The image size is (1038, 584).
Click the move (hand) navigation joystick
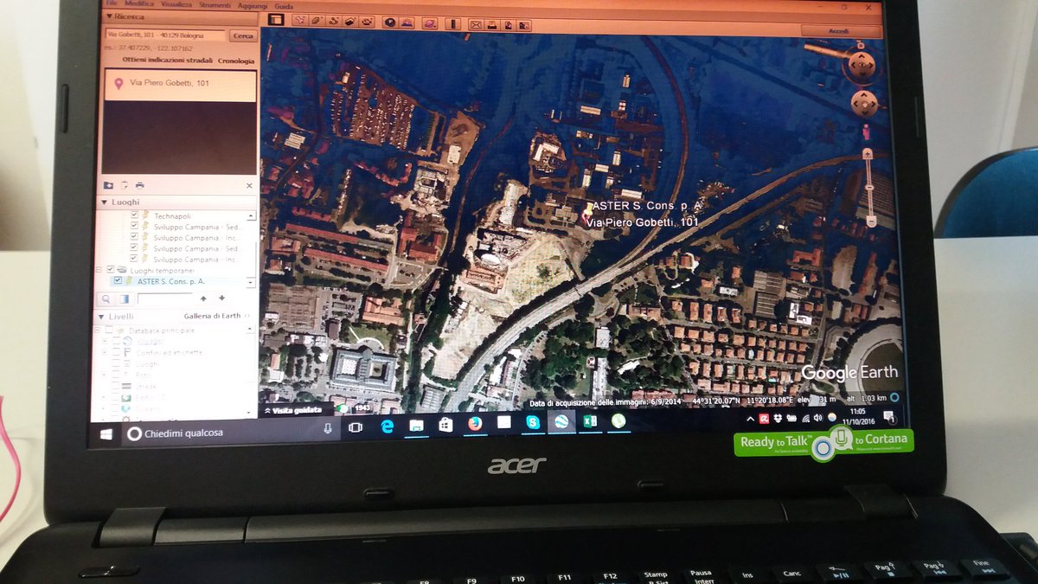click(864, 104)
